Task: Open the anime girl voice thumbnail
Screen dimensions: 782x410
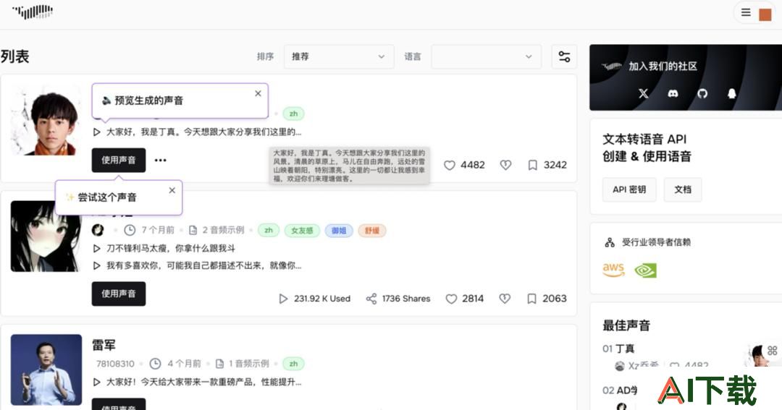Action: pos(46,236)
